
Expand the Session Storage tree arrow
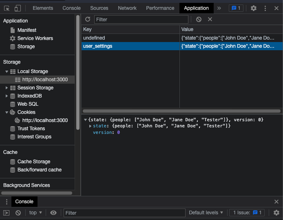[x=7, y=88]
